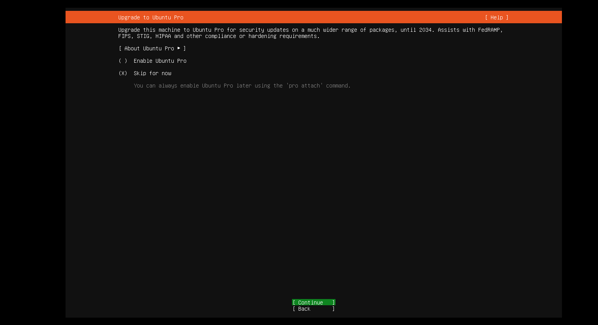
Task: Click the 'Upgrade to Ubuntu Pro' title
Action: pos(150,17)
